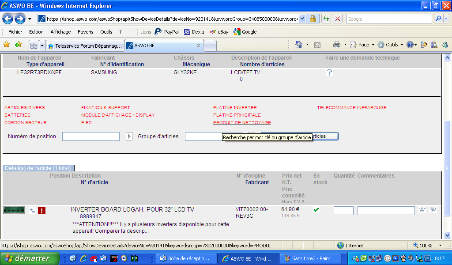Open the Page toolbar menu
The height and width of the screenshot is (265, 452).
click(x=362, y=45)
